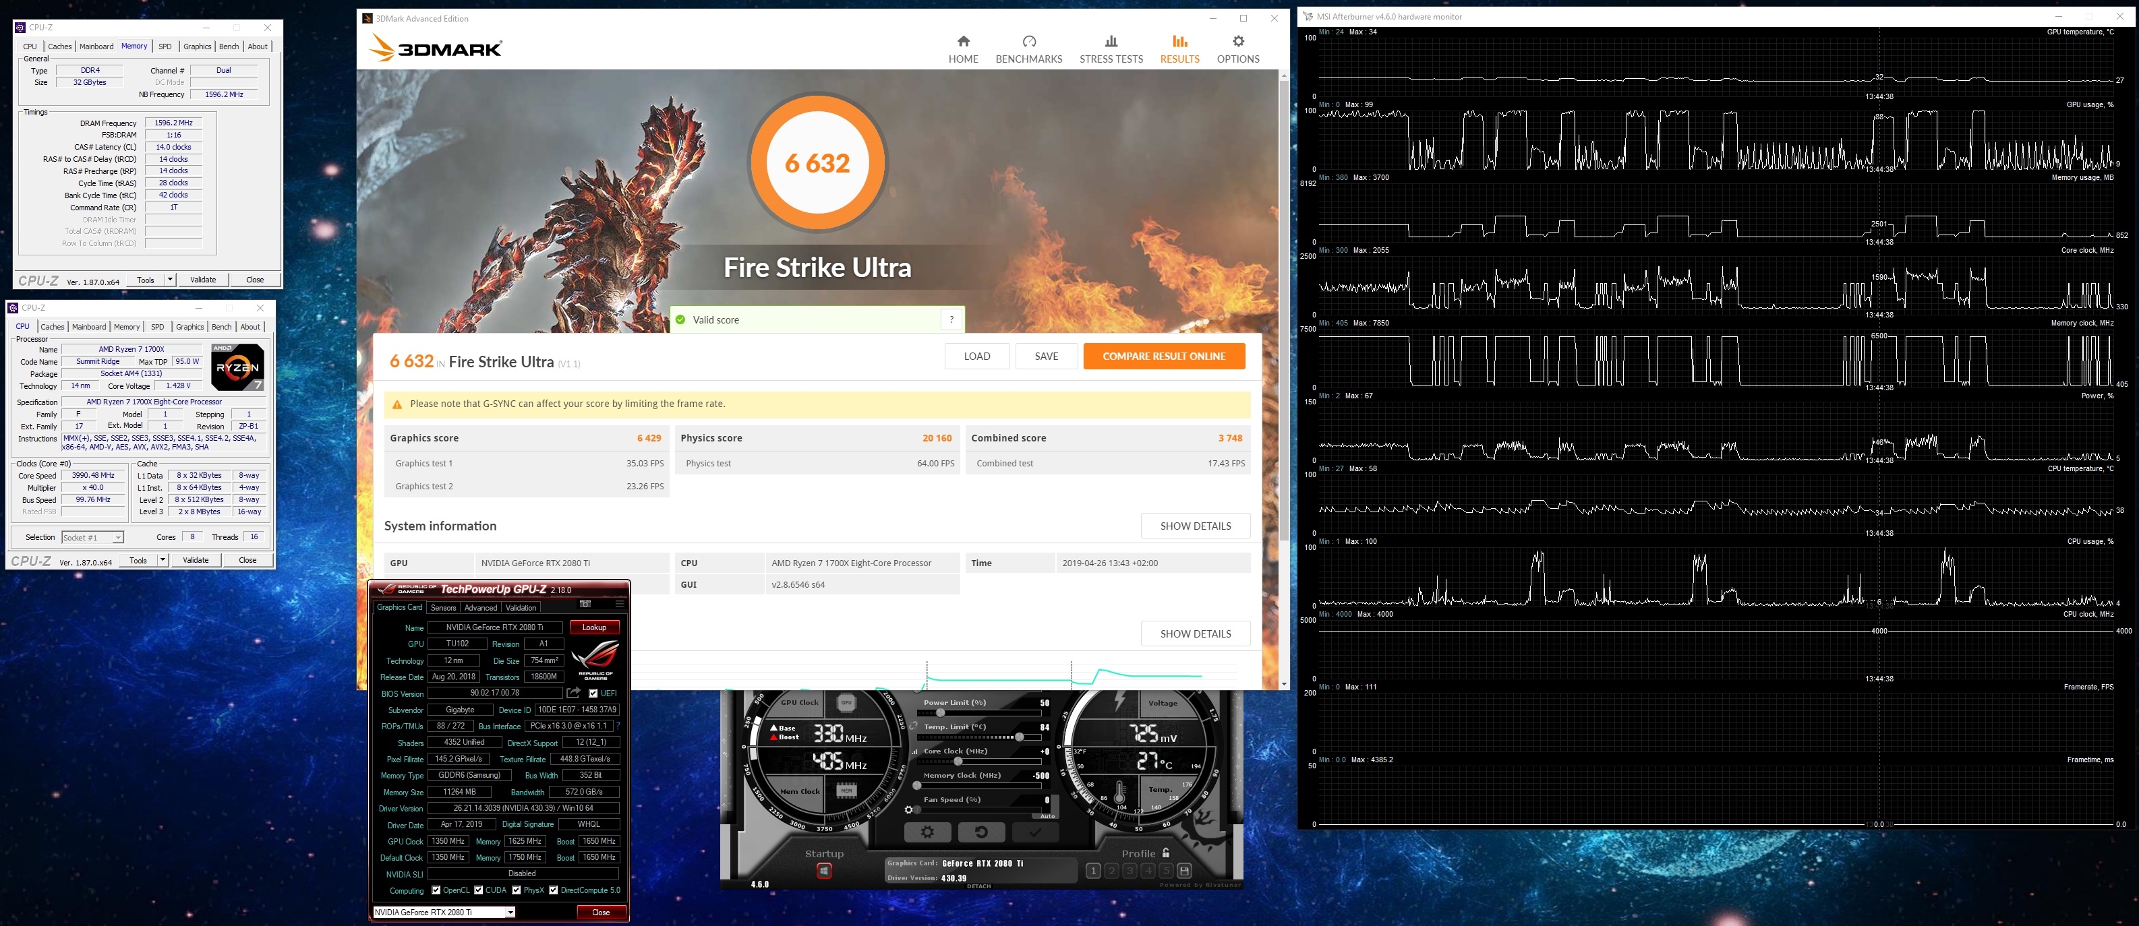Viewport: 2139px width, 926px height.
Task: Toggle the UEFI checkbox in GPU-Z
Action: pyautogui.click(x=593, y=693)
